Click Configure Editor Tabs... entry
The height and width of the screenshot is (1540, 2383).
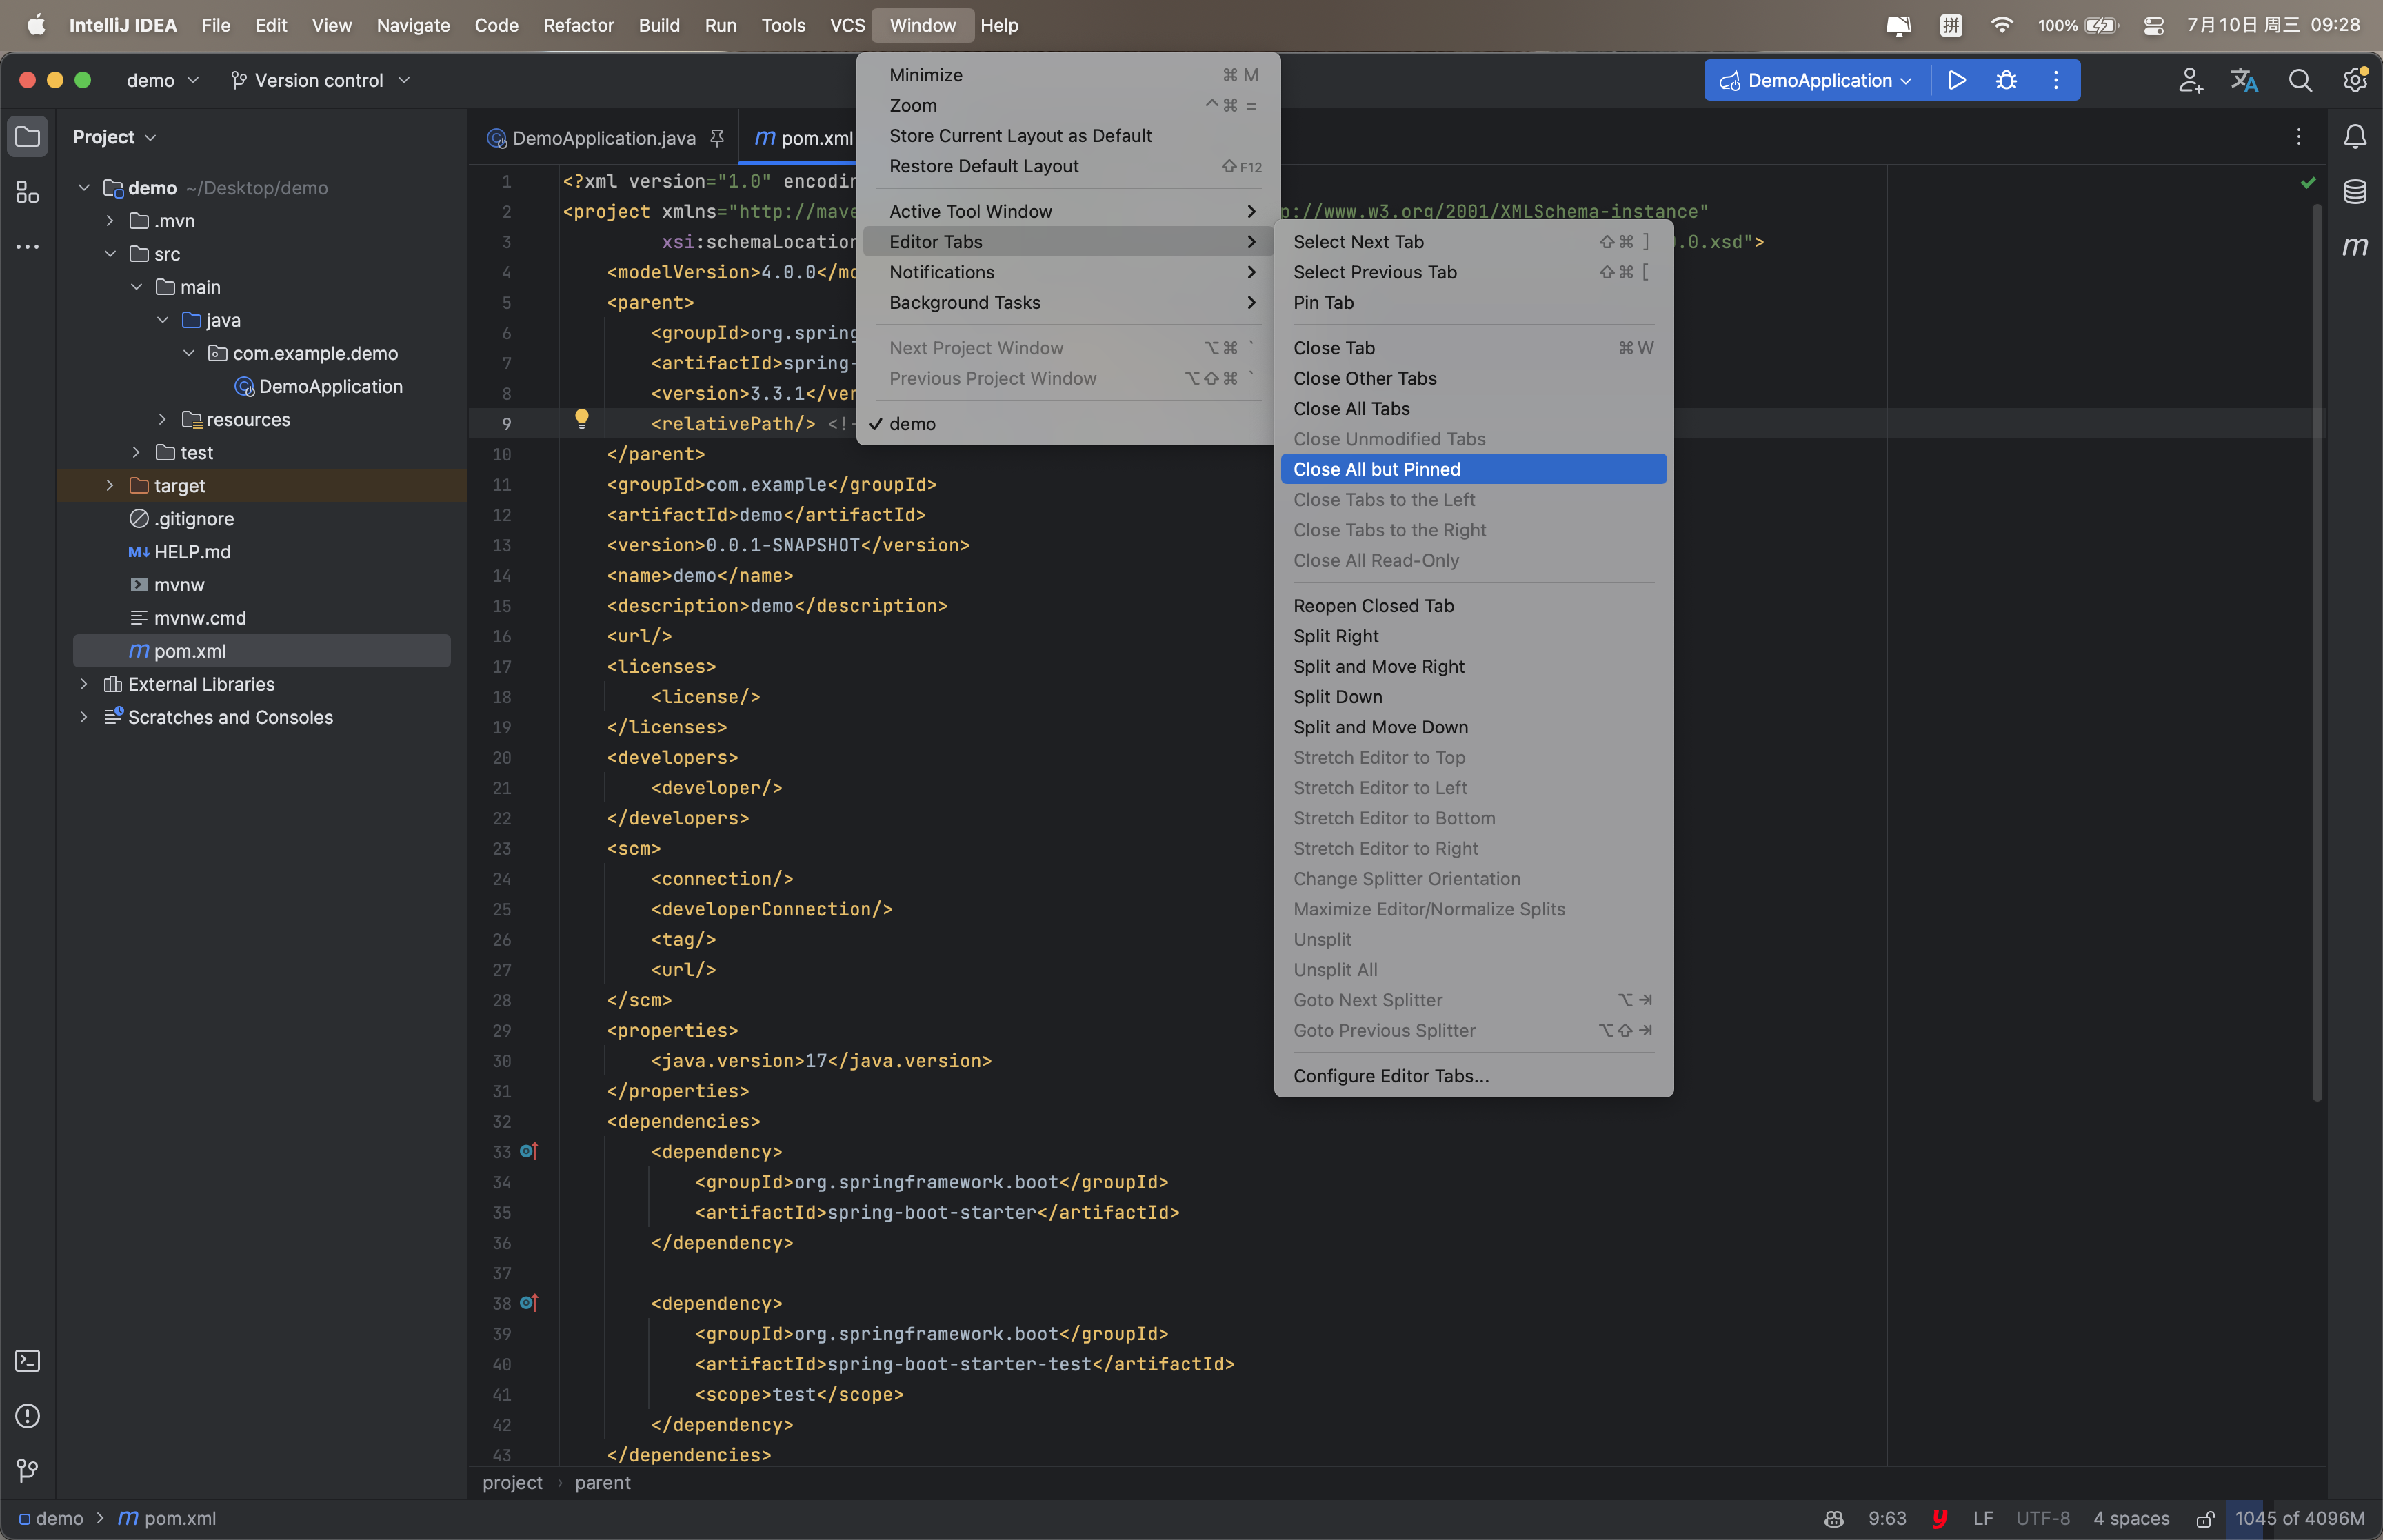[x=1390, y=1076]
